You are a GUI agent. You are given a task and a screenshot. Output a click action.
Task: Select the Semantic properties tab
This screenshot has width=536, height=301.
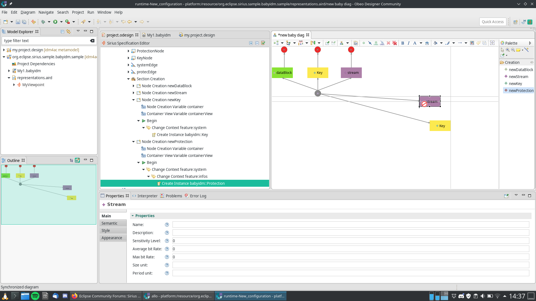point(113,223)
